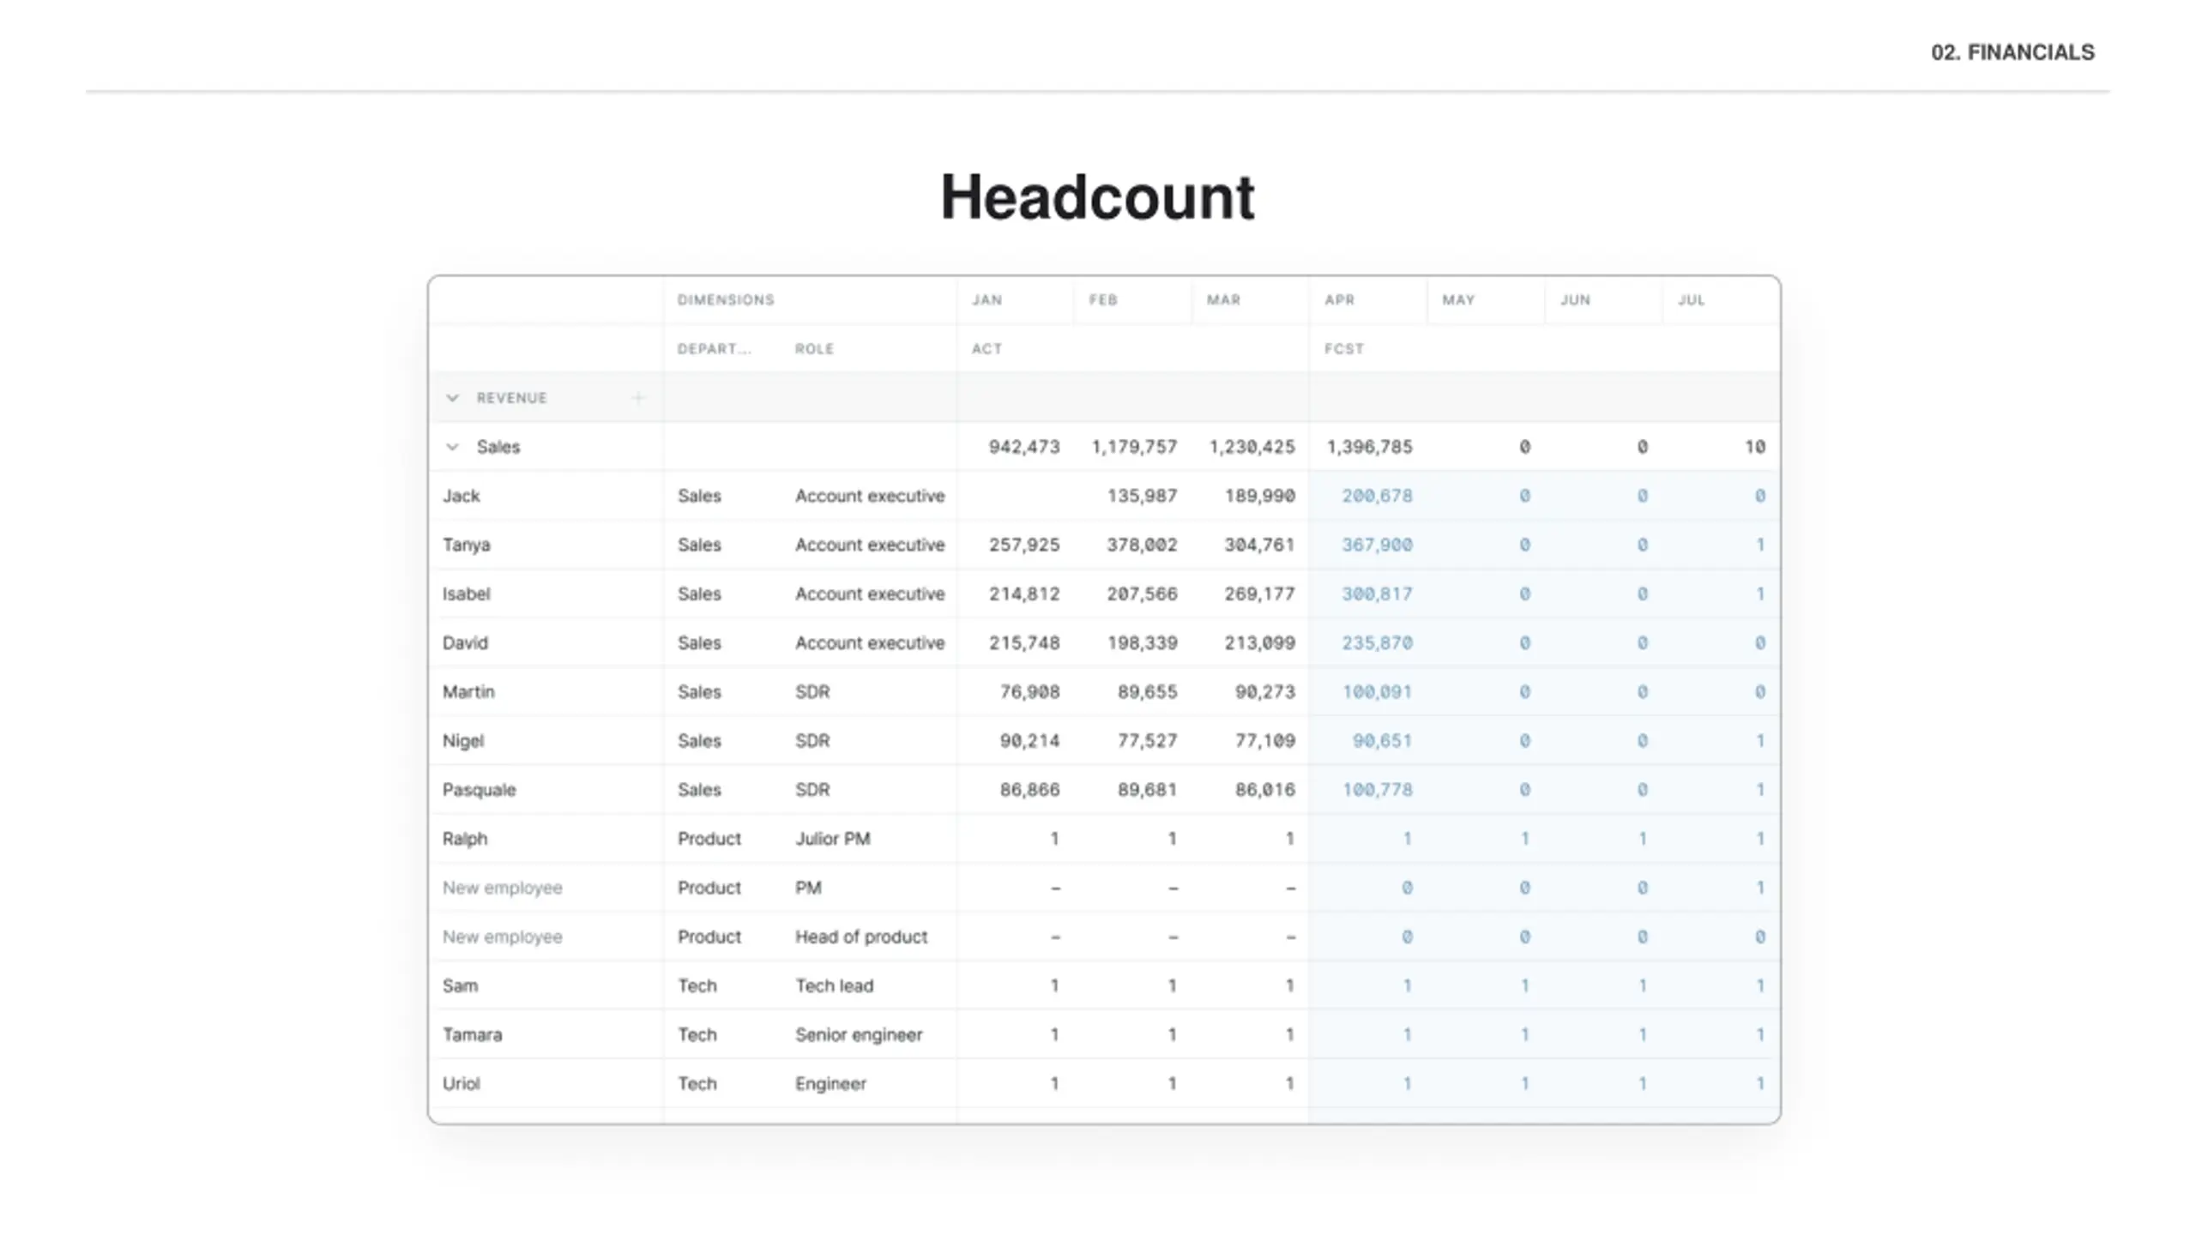The height and width of the screenshot is (1235, 2196).
Task: Click the DEPART... dimension header
Action: (x=714, y=349)
